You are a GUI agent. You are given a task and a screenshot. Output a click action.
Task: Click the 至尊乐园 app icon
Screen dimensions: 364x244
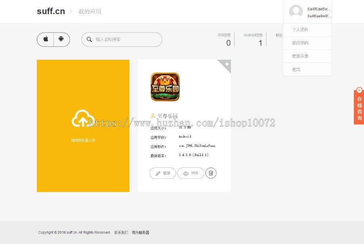click(x=165, y=87)
